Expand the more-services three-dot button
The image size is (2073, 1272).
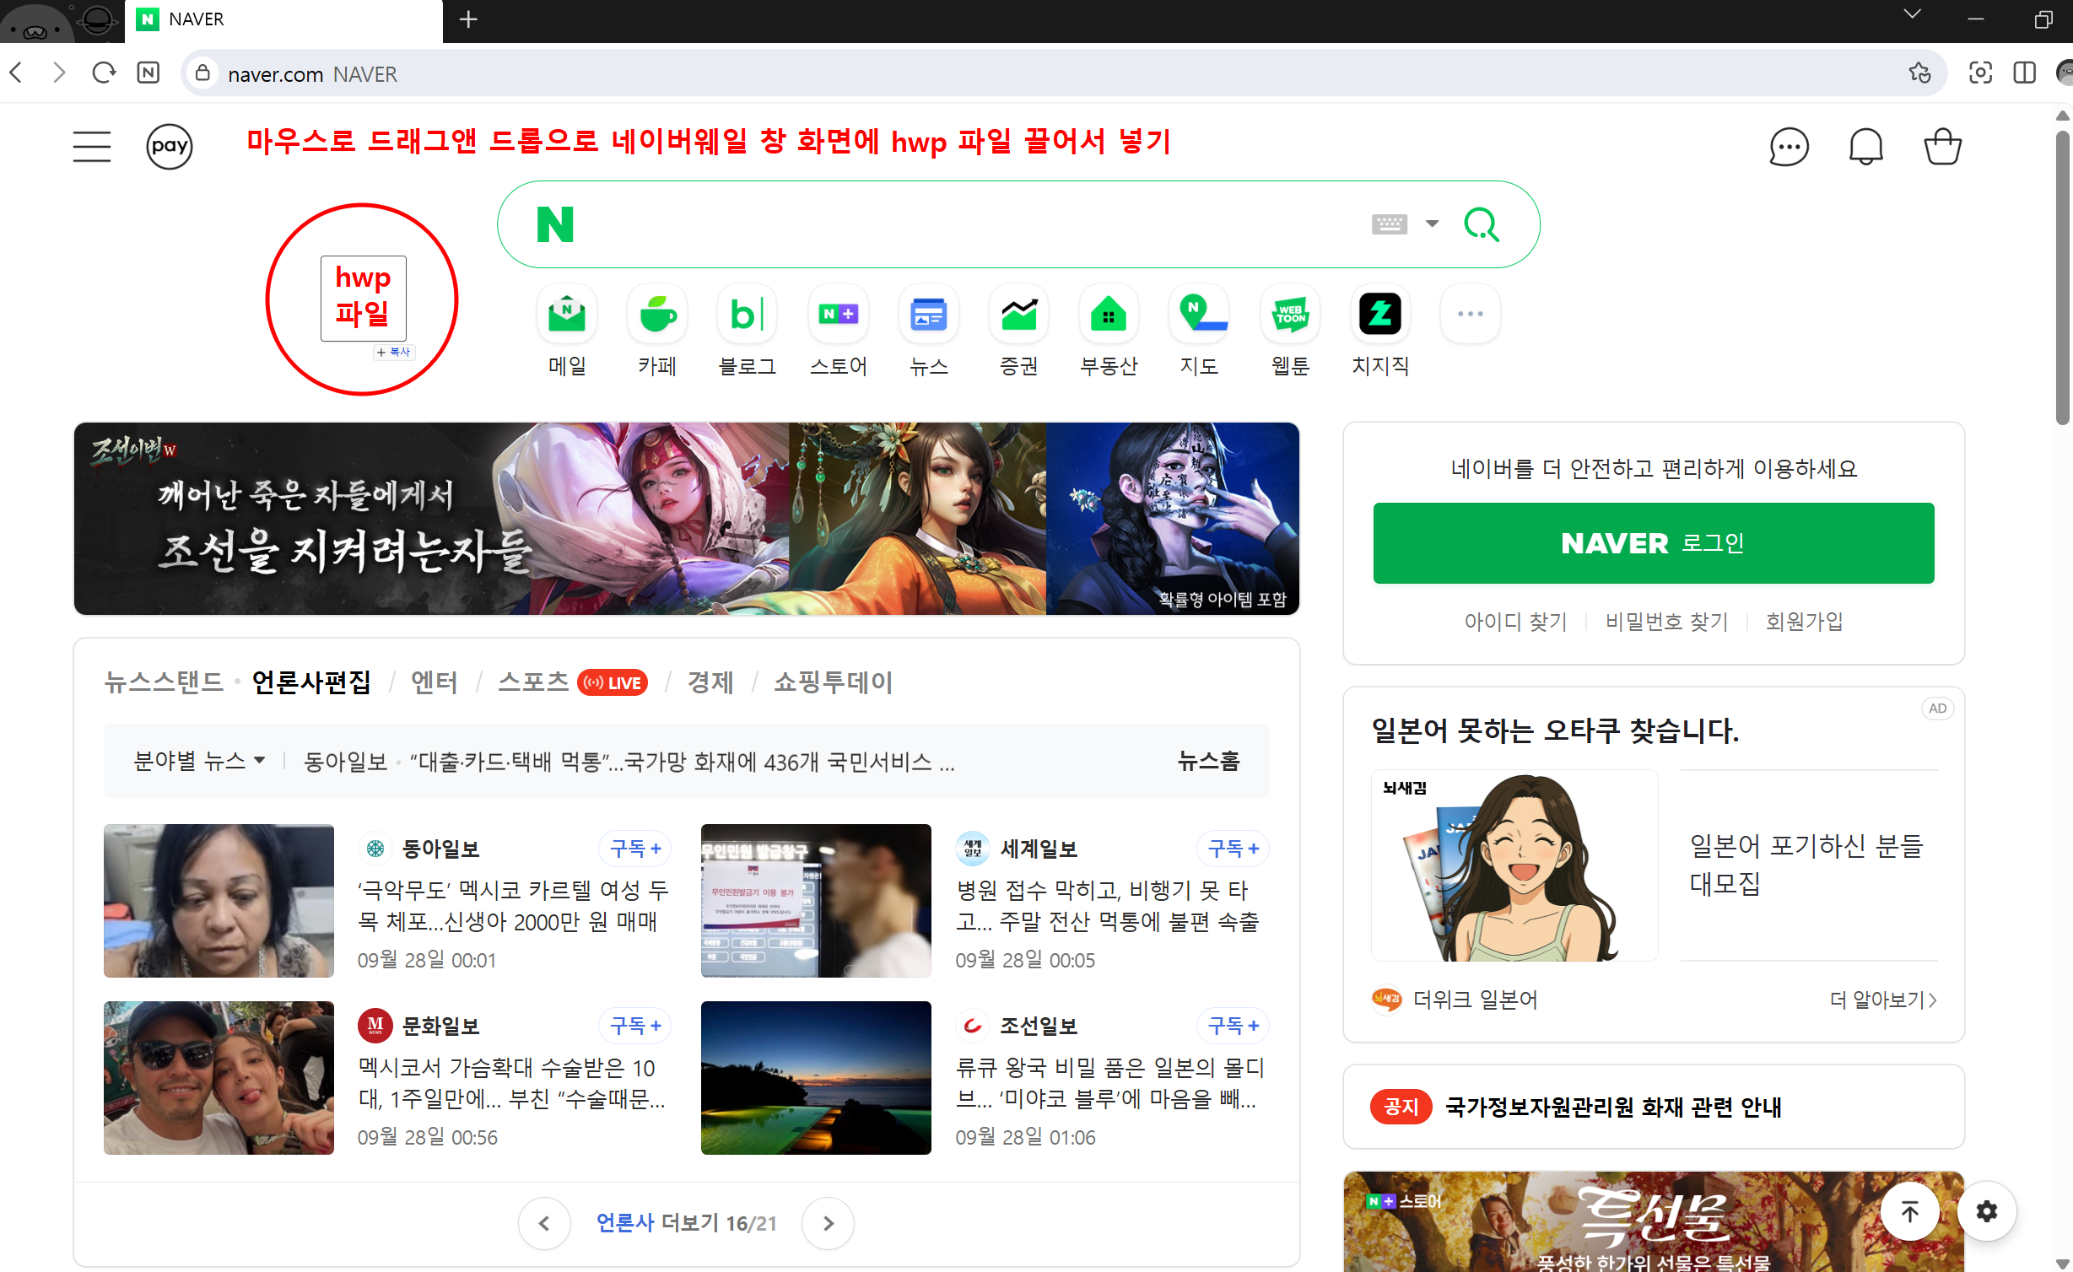point(1470,315)
